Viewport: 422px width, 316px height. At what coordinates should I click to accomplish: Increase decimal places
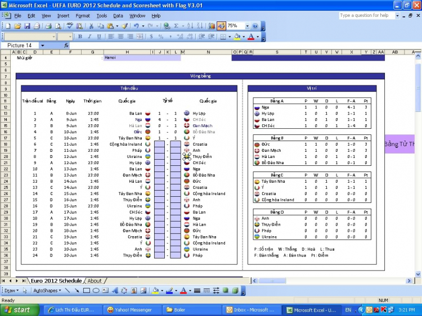coord(180,37)
